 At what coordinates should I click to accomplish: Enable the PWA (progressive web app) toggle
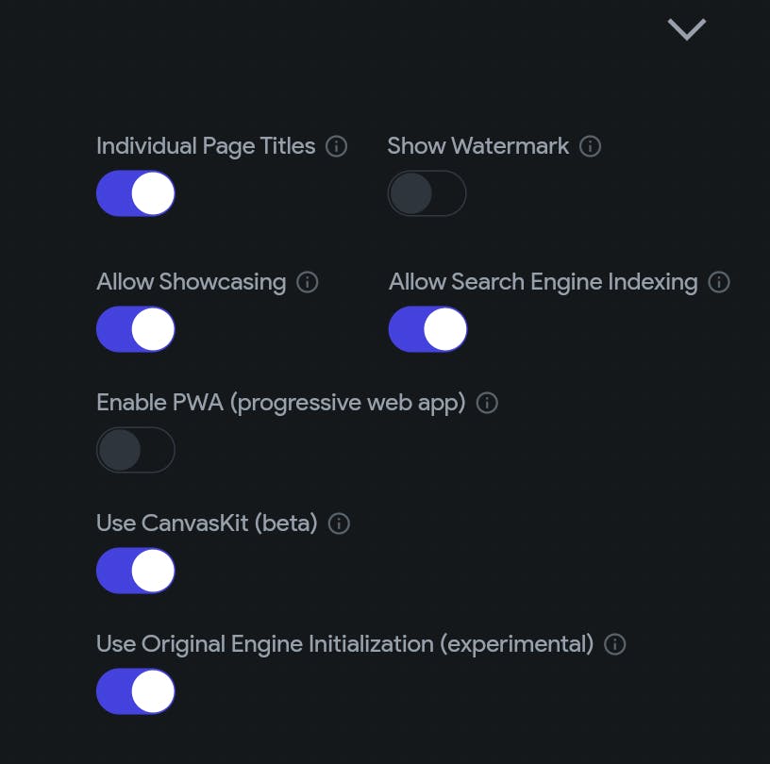136,450
